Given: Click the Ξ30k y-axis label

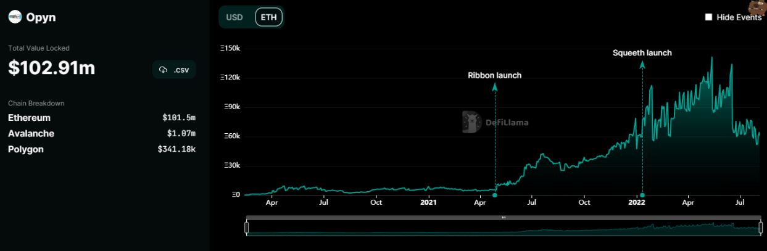Looking at the screenshot, I should tap(233, 165).
